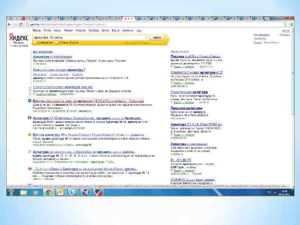The image size is (300, 225).
Task: Tick the 'в найденном' checkbox
Action: tap(35, 42)
